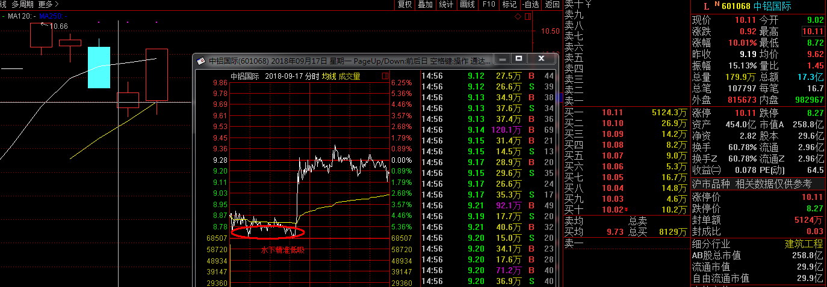
Task: Click the stock code 601068
Action: [x=736, y=6]
